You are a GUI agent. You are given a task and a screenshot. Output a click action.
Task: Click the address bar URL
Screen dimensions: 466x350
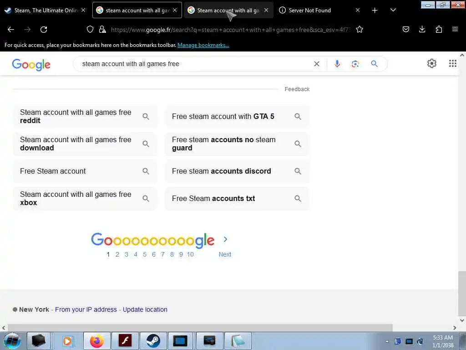(x=231, y=30)
